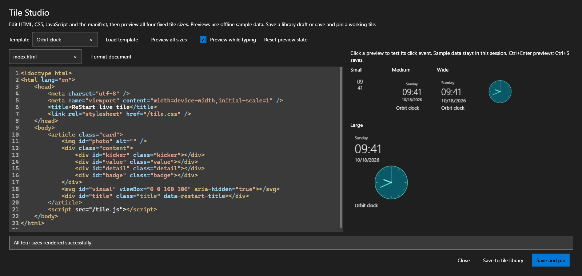The image size is (582, 276).
Task: Click the 10/18/2026 date in Wide preview
Action: pos(453,101)
